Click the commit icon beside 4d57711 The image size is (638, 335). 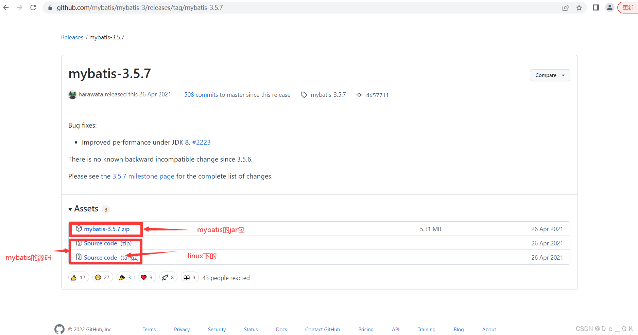(359, 95)
